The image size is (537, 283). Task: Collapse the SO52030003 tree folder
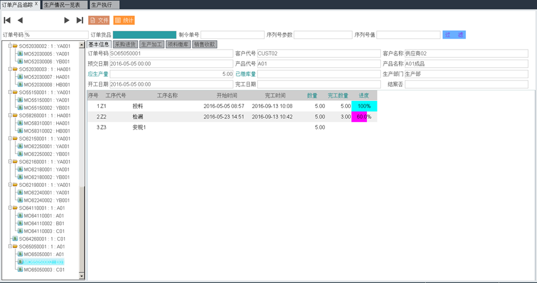click(x=10, y=69)
